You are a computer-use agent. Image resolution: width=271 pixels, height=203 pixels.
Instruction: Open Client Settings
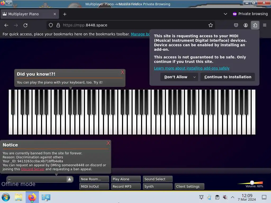tap(189, 186)
